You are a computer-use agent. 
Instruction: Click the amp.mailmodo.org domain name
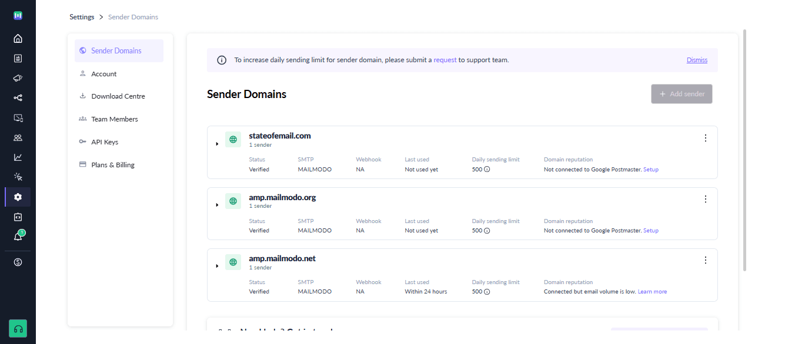[x=282, y=197]
